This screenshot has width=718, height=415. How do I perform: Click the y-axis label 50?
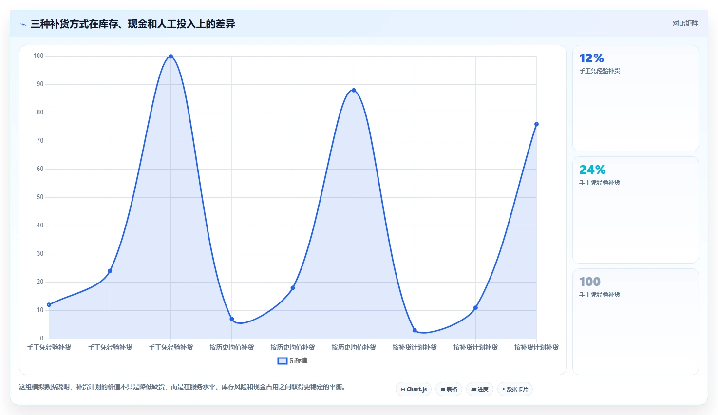[39, 197]
